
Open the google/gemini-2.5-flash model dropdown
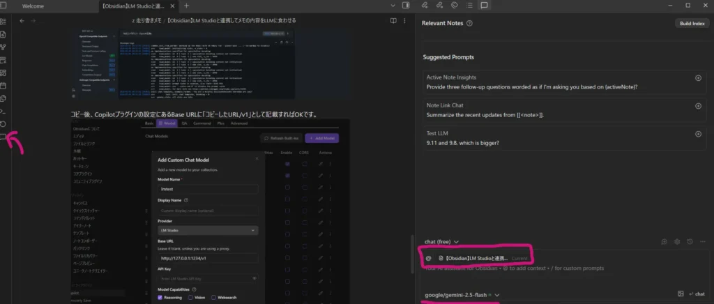[x=462, y=295]
